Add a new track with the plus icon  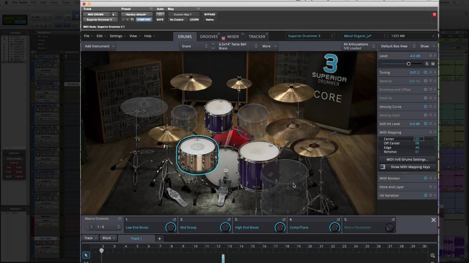[159, 239]
